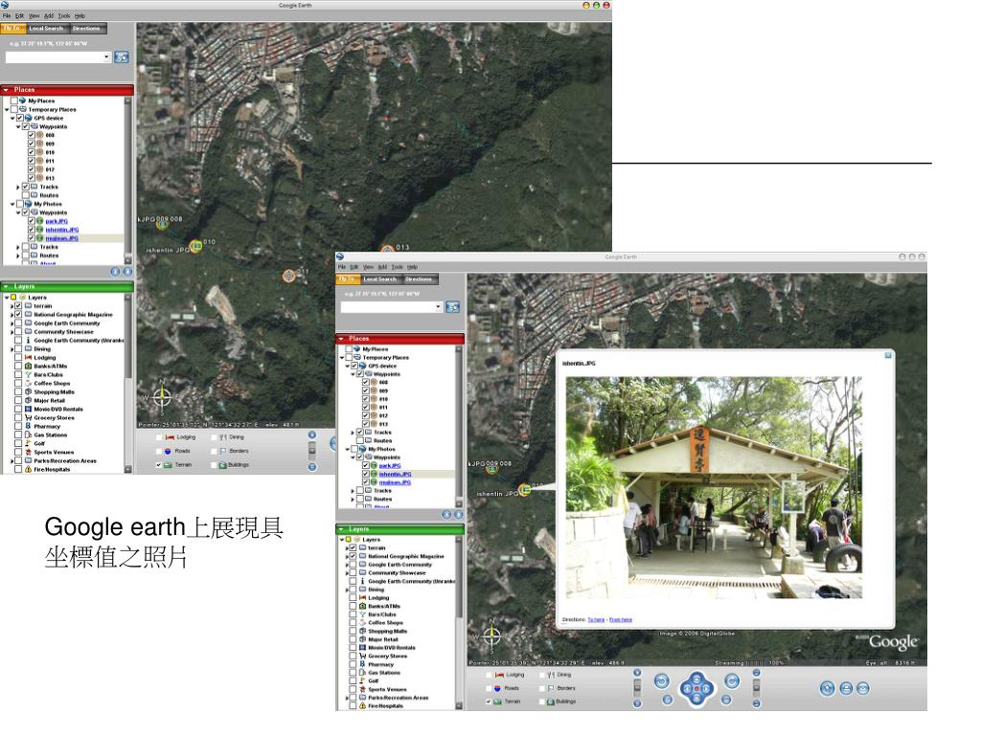
Task: Click the search button in the front window
Action: tap(452, 307)
